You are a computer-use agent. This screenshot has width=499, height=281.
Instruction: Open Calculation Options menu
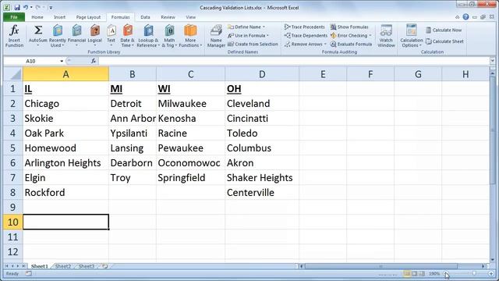411,36
